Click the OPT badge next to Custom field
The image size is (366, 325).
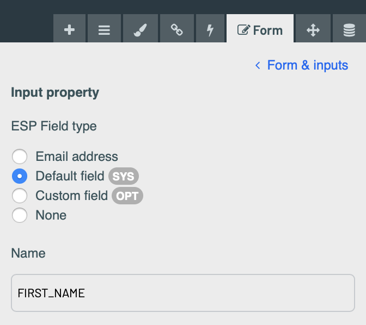[x=127, y=196]
